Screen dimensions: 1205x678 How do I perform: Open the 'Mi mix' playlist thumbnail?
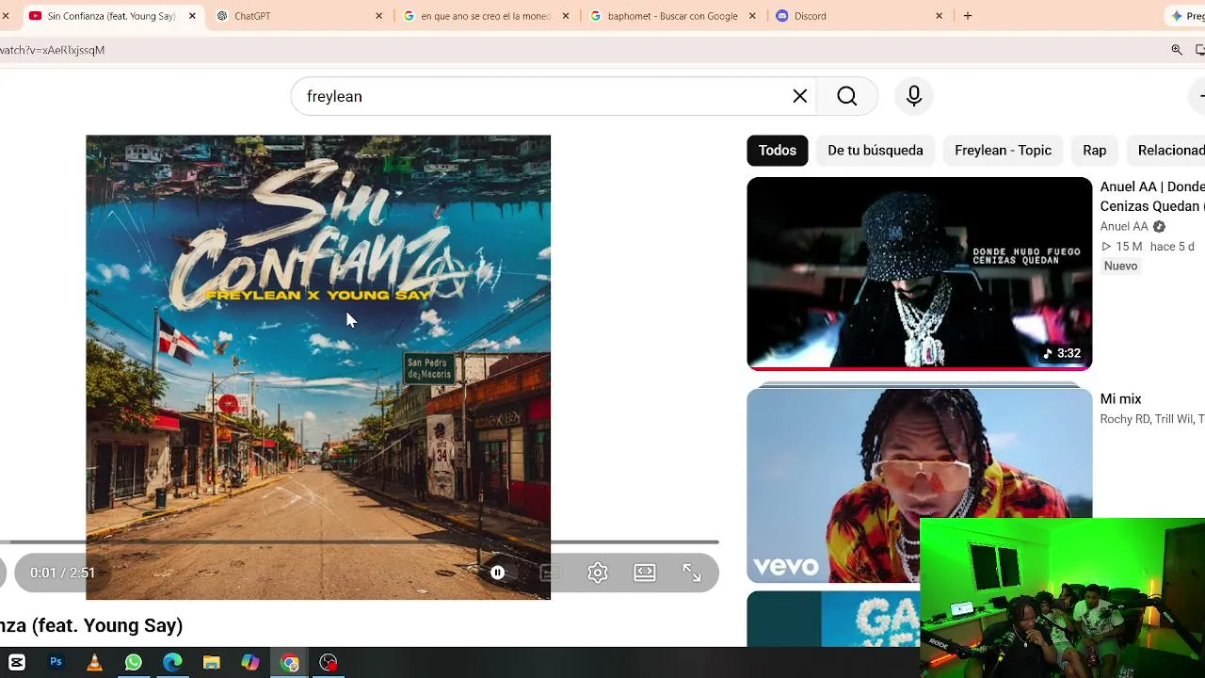[919, 485]
